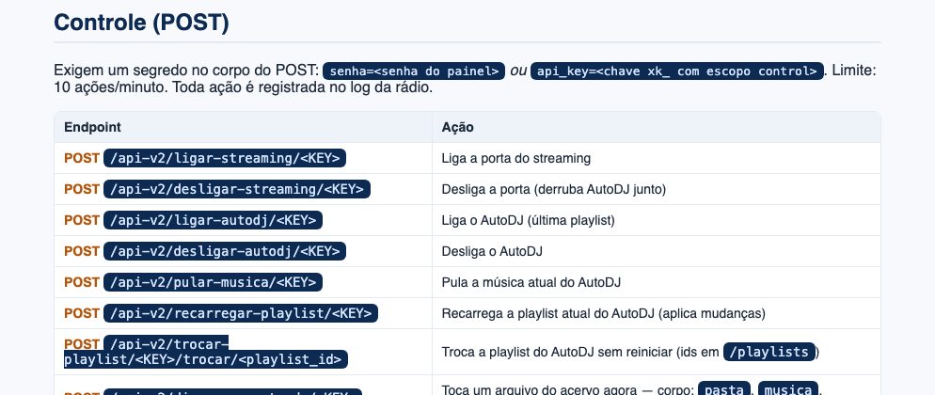Click the POST label beside ligar-streaming
935x395 pixels.
pos(82,158)
